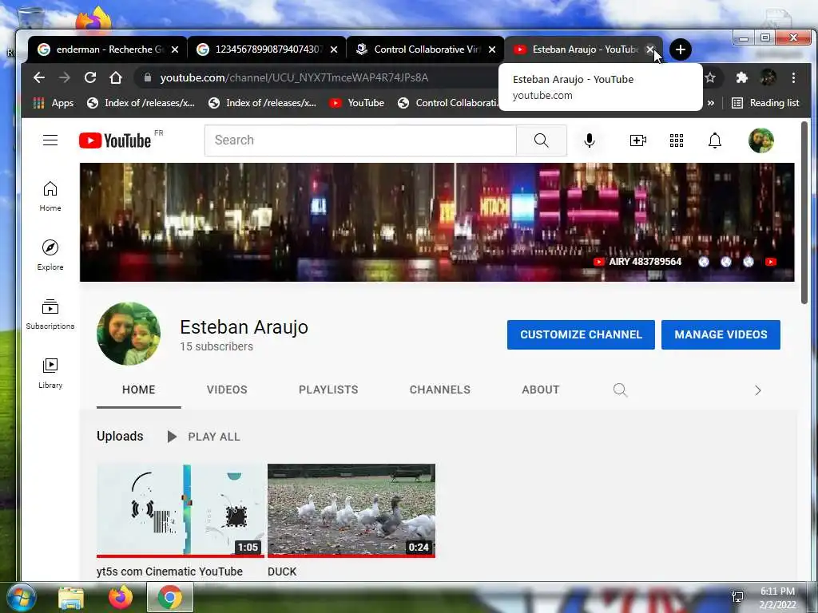The width and height of the screenshot is (818, 613).
Task: Open AIRY 483789564 banner link
Action: click(x=637, y=262)
